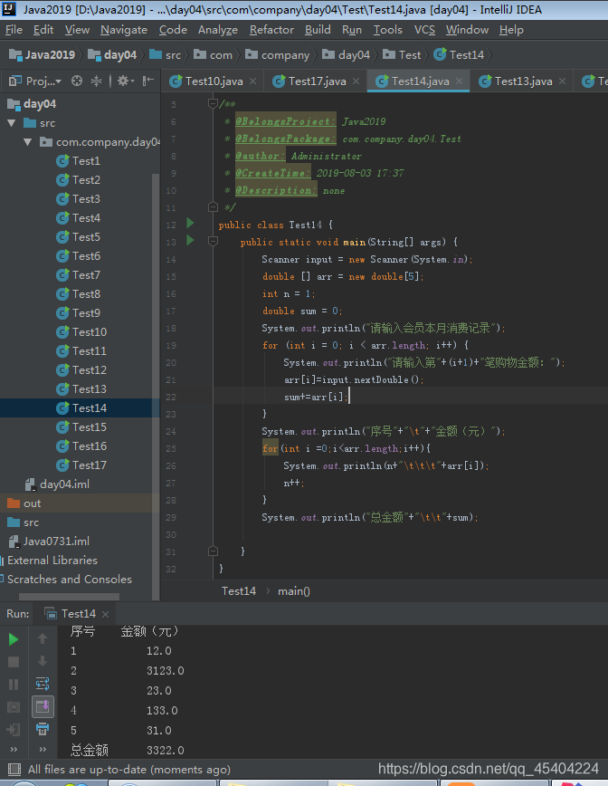Expand more actions under Run left toolbar
The height and width of the screenshot is (786, 608).
(x=14, y=750)
